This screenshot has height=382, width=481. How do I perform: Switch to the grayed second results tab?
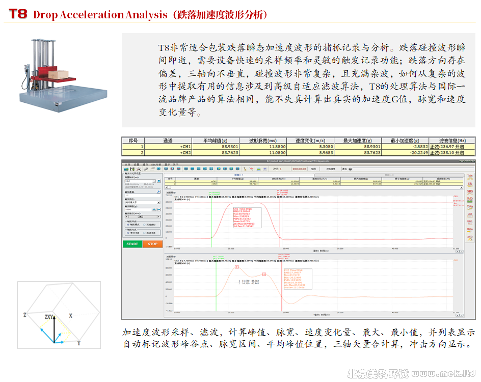389,175
